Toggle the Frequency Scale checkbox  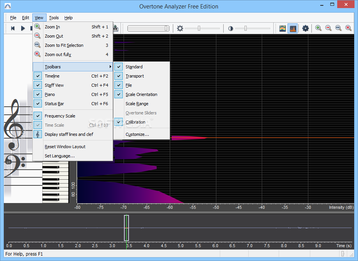[38, 116]
